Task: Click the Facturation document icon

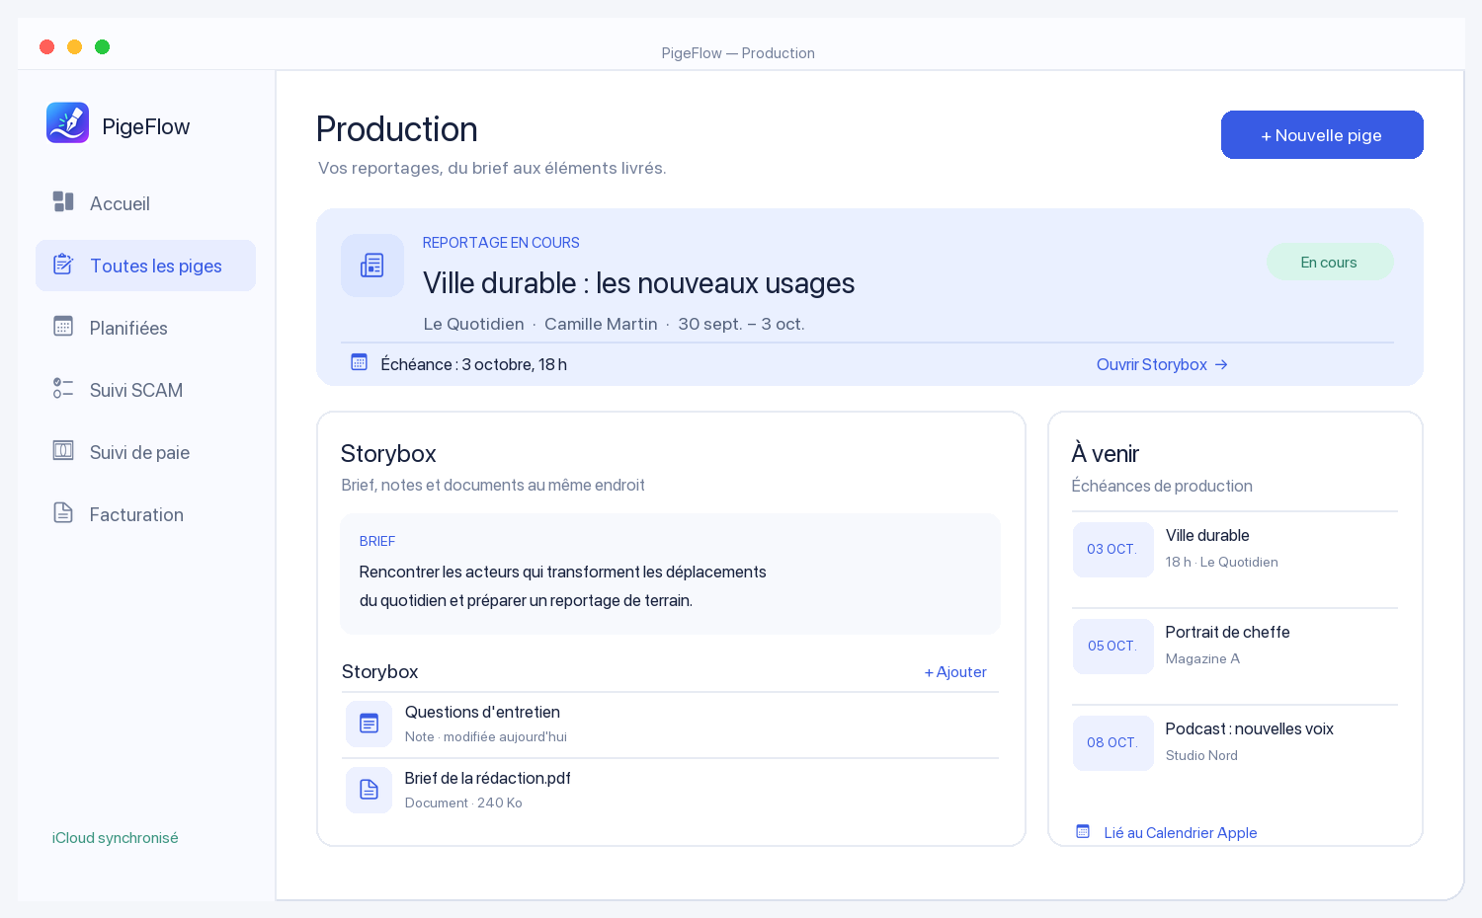Action: coord(63,513)
